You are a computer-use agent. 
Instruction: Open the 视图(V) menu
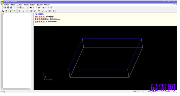[x=33, y=5]
